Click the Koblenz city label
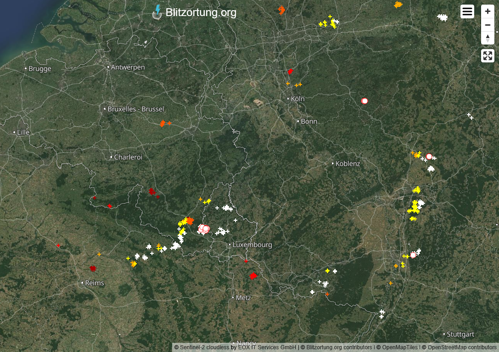 point(348,163)
